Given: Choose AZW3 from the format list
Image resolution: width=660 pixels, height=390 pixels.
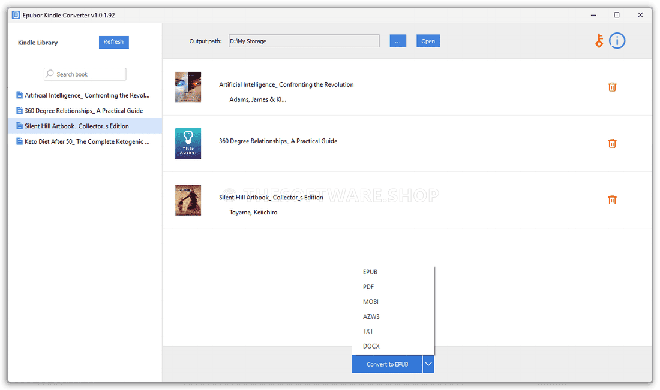Looking at the screenshot, I should pyautogui.click(x=371, y=316).
